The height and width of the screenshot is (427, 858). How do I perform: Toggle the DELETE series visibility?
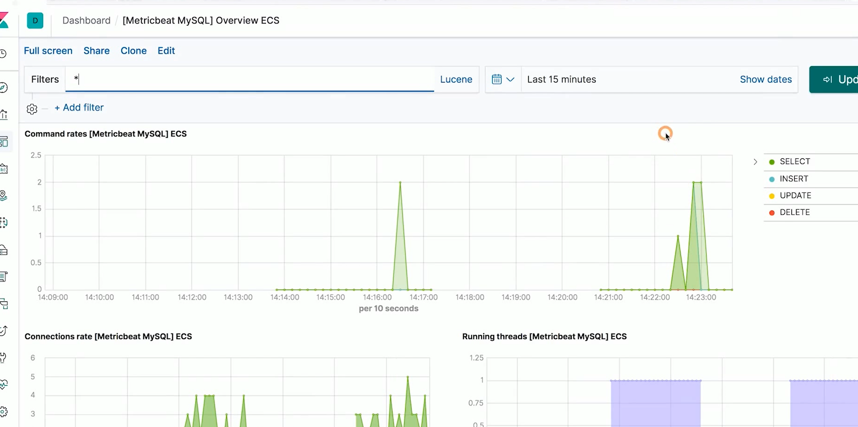tap(795, 212)
